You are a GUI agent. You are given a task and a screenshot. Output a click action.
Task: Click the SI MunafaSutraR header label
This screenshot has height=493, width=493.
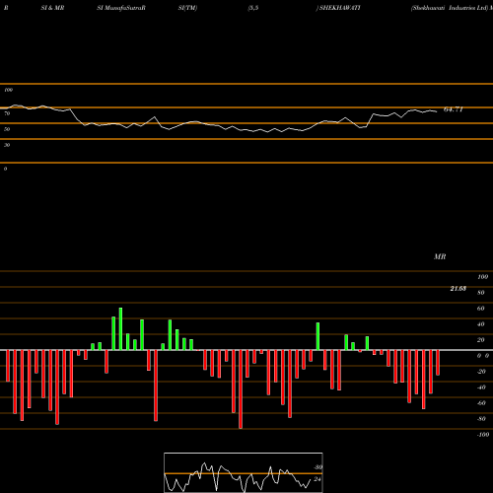(x=121, y=8)
